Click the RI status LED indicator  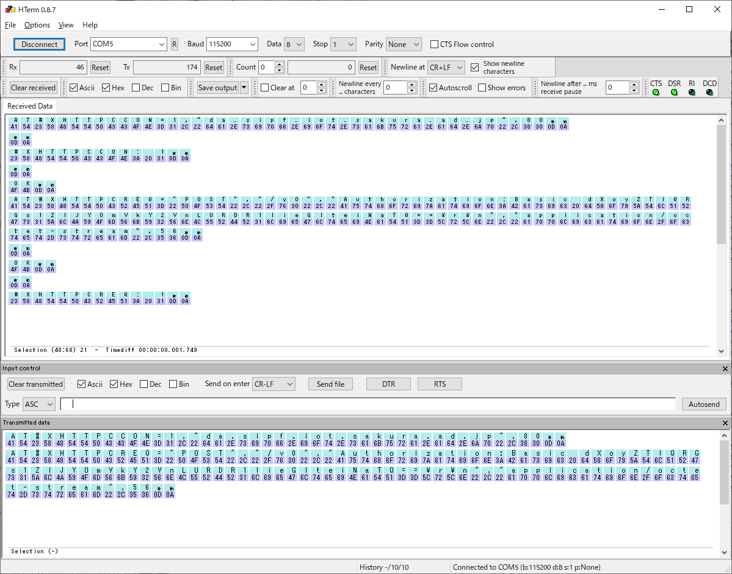coord(692,92)
